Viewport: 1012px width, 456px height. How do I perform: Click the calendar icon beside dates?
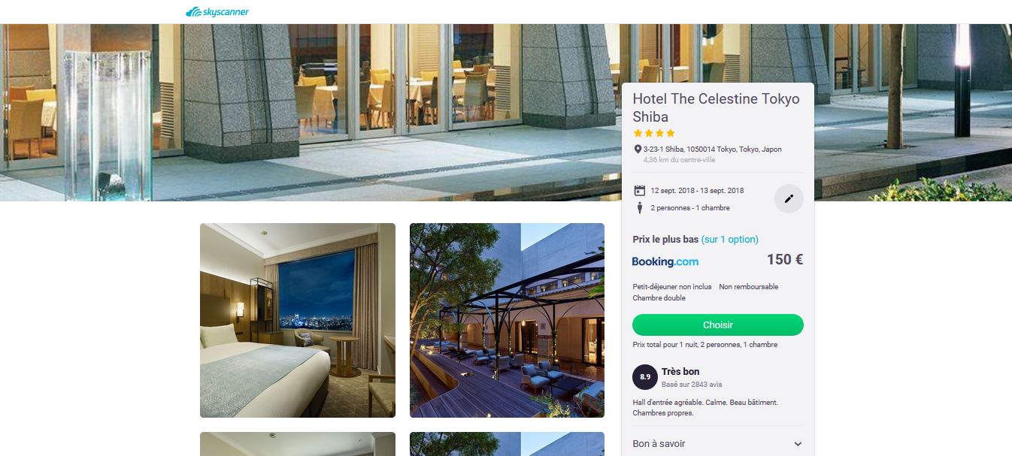tap(640, 190)
